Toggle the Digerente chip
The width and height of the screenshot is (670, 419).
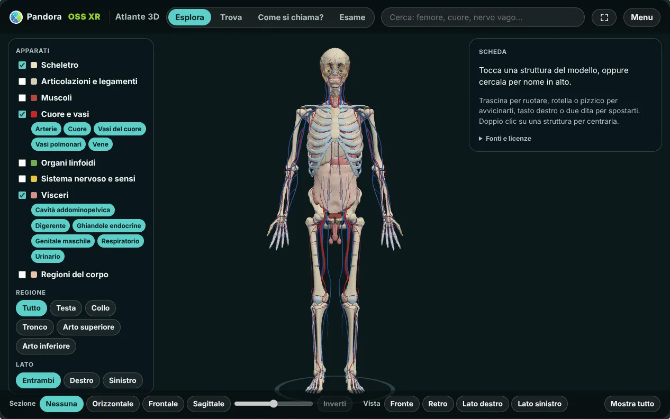point(50,226)
